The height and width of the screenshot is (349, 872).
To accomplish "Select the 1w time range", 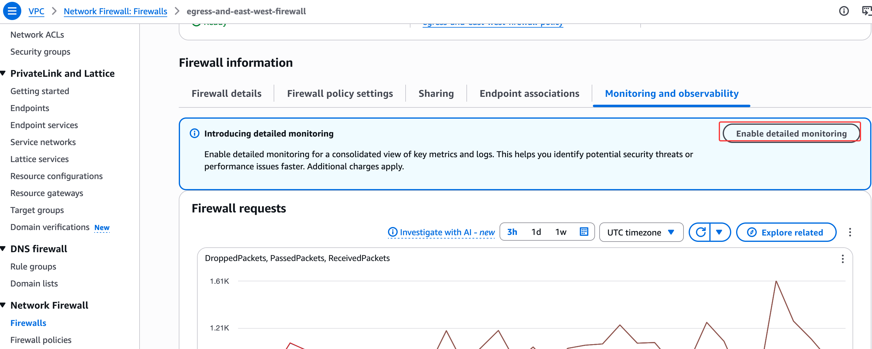I will point(561,232).
